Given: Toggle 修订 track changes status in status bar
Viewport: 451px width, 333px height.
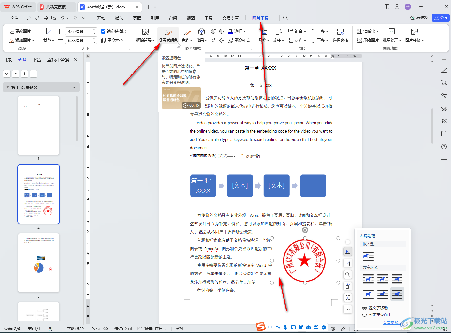Looking at the screenshot, I should coord(123,329).
